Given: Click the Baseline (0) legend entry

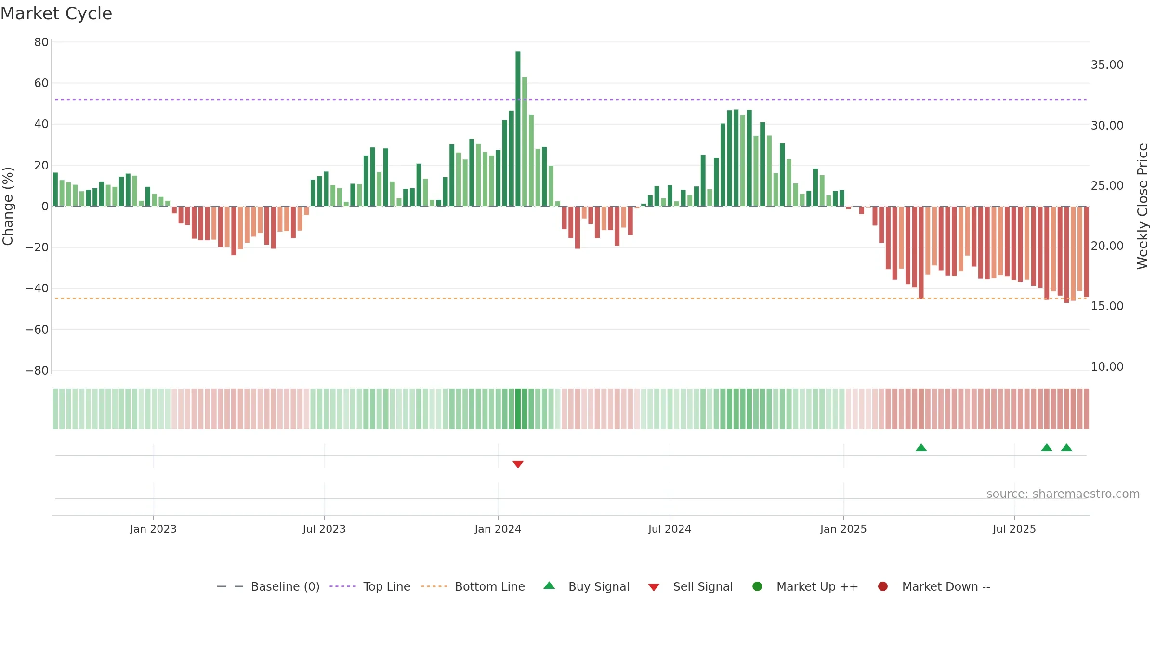Looking at the screenshot, I should 268,586.
